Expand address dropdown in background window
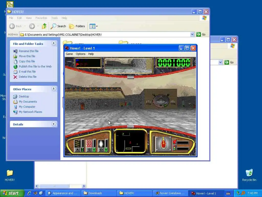This screenshot has width=262, height=197. tap(220, 62)
